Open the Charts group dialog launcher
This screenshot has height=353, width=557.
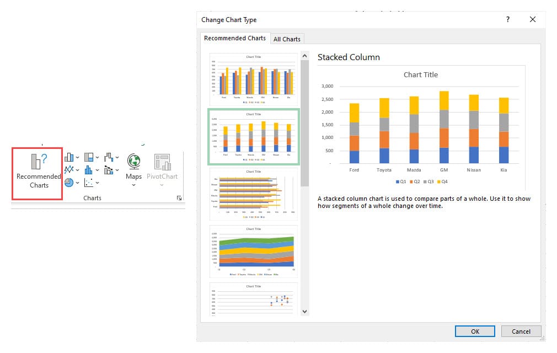179,198
